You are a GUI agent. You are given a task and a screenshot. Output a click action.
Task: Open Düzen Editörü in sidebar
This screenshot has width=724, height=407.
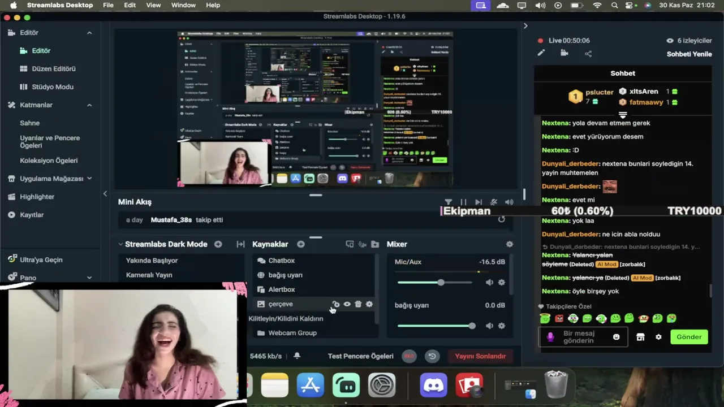click(54, 68)
